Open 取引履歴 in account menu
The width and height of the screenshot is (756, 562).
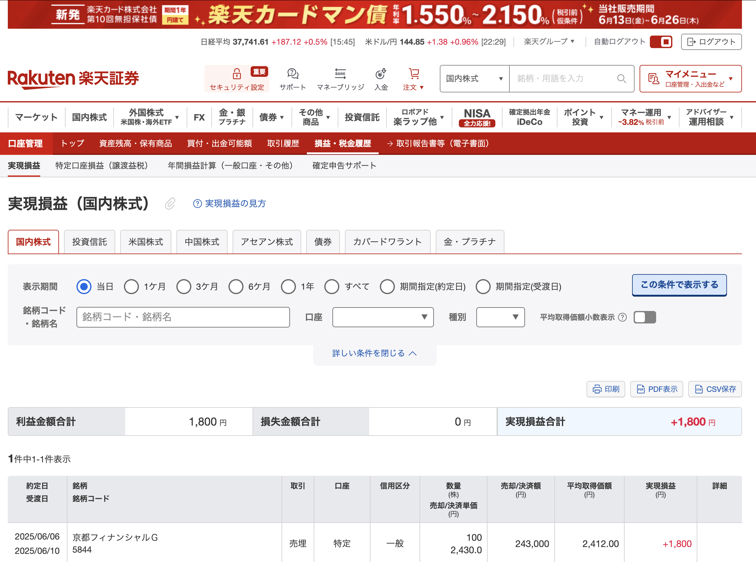[283, 144]
